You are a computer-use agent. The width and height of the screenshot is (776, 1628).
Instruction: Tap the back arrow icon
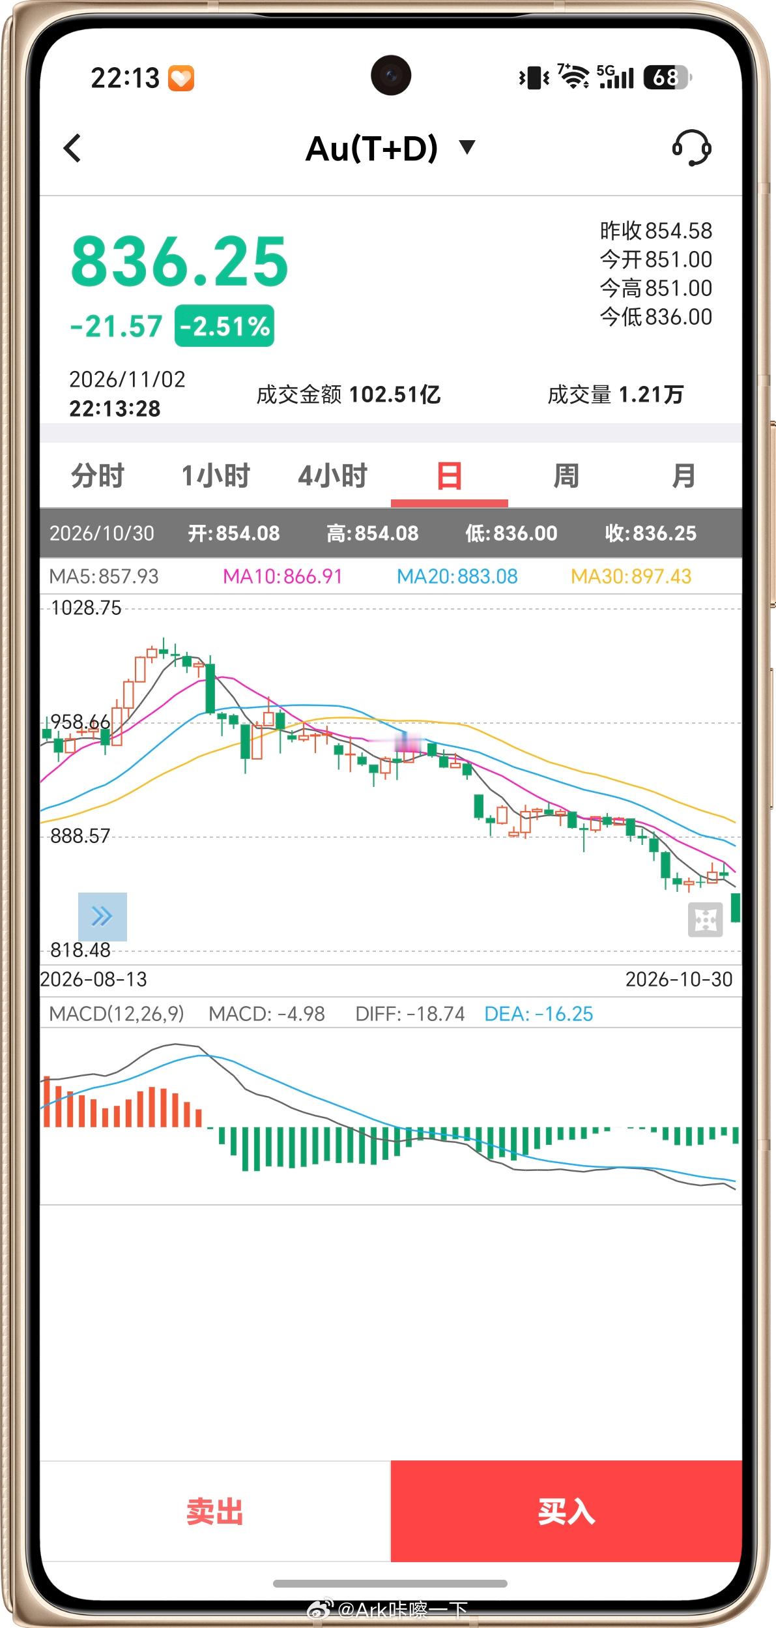coord(72,148)
